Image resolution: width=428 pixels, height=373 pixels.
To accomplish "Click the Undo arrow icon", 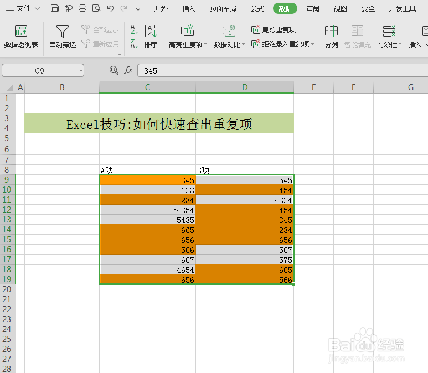I will click(110, 8).
